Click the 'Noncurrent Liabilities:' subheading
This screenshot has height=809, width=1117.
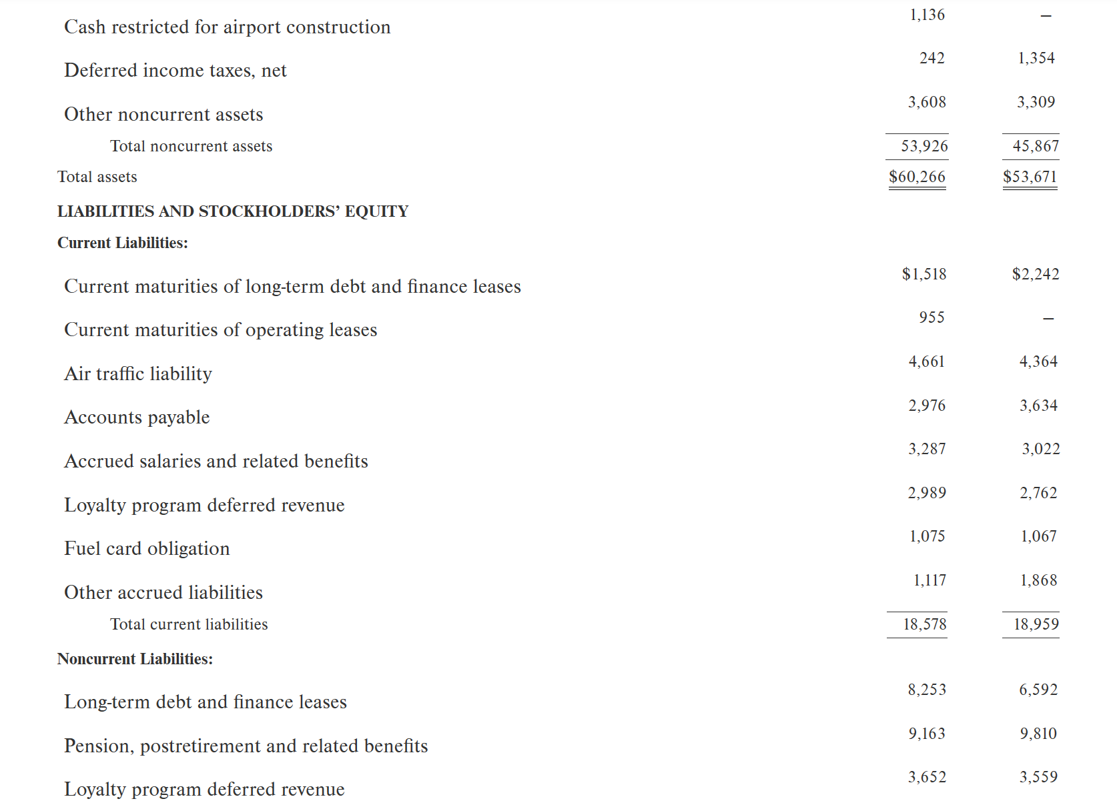pos(135,659)
